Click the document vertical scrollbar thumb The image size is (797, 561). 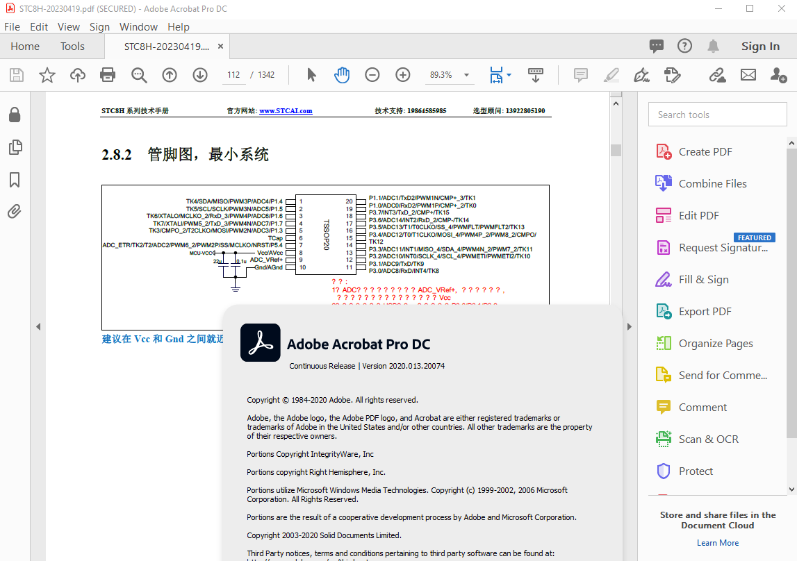point(616,150)
